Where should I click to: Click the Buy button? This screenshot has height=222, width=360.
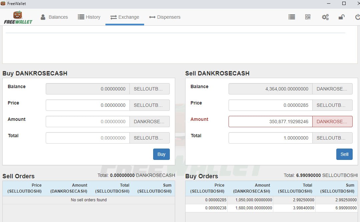[x=161, y=154]
